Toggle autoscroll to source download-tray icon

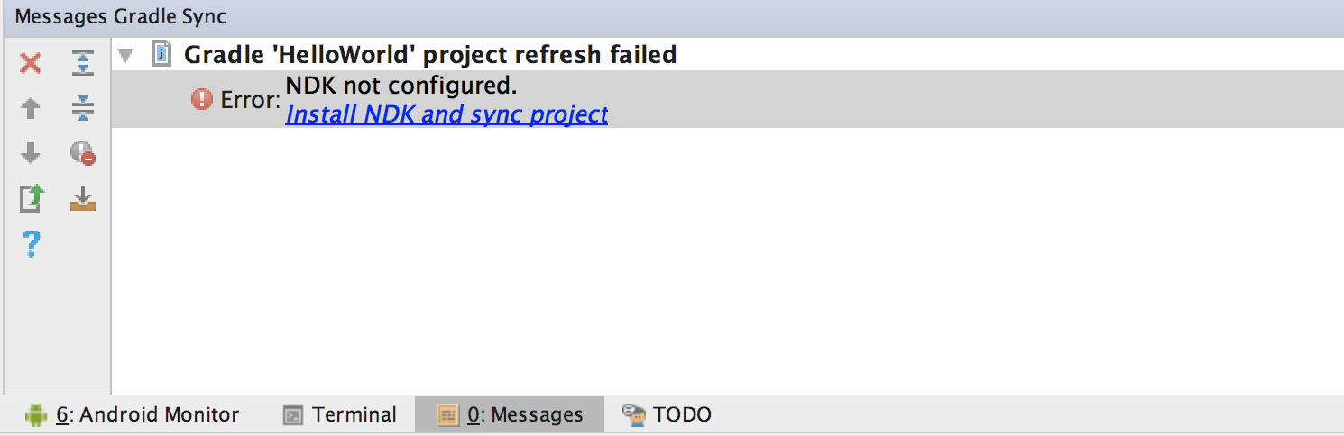tap(83, 198)
